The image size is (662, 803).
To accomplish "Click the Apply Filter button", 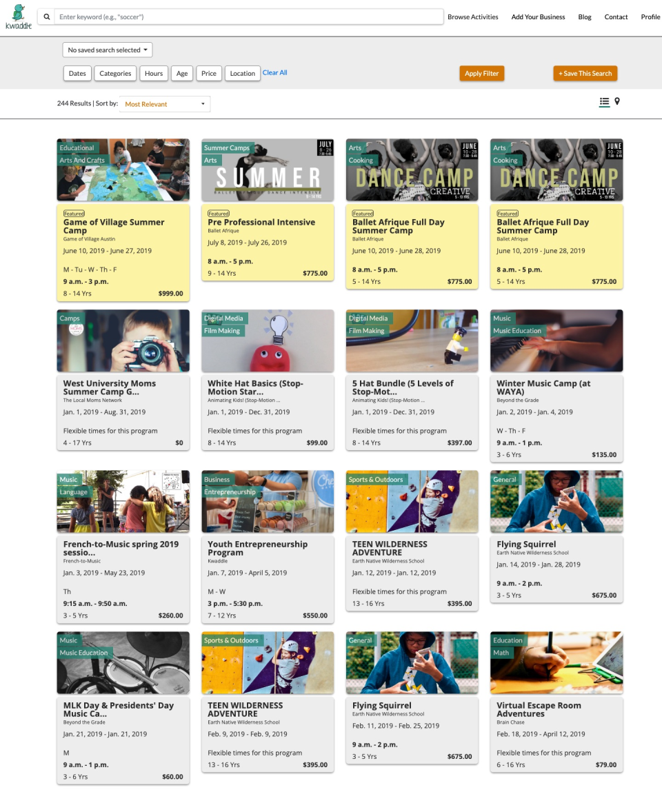I will [481, 73].
